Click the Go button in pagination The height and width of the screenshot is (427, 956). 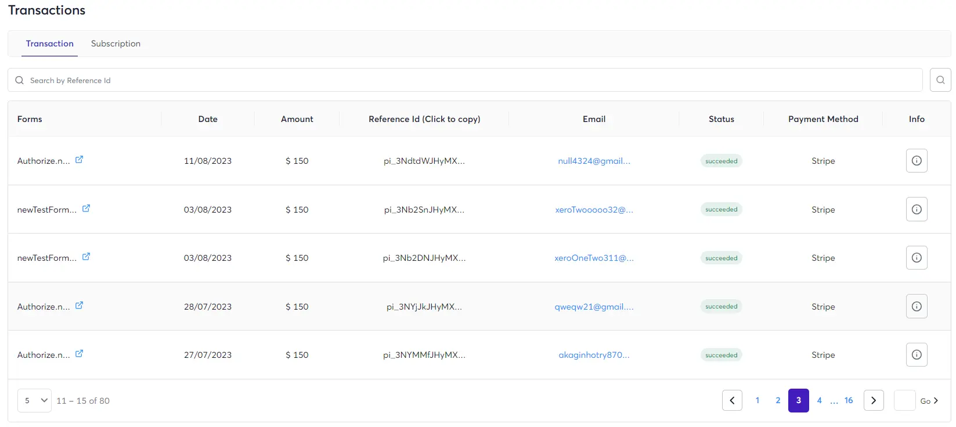pyautogui.click(x=929, y=401)
